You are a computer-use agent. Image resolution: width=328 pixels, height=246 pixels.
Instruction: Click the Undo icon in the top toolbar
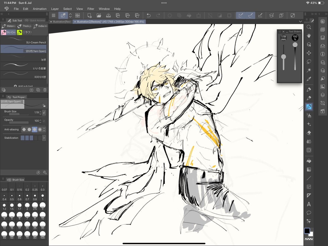click(x=148, y=16)
